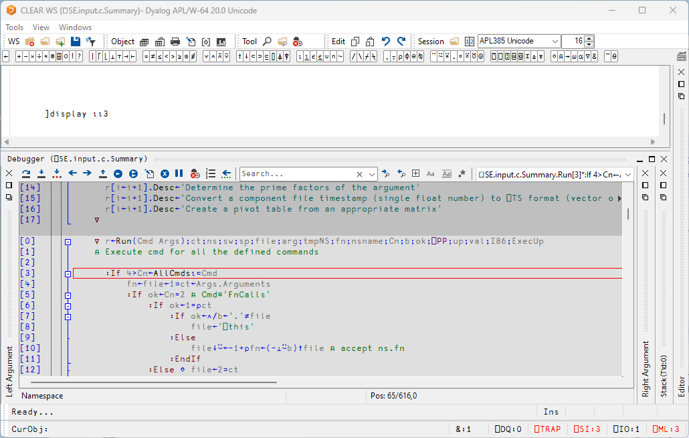The image size is (689, 438).
Task: Save the workspace with the floppy disk icon
Action: (76, 42)
